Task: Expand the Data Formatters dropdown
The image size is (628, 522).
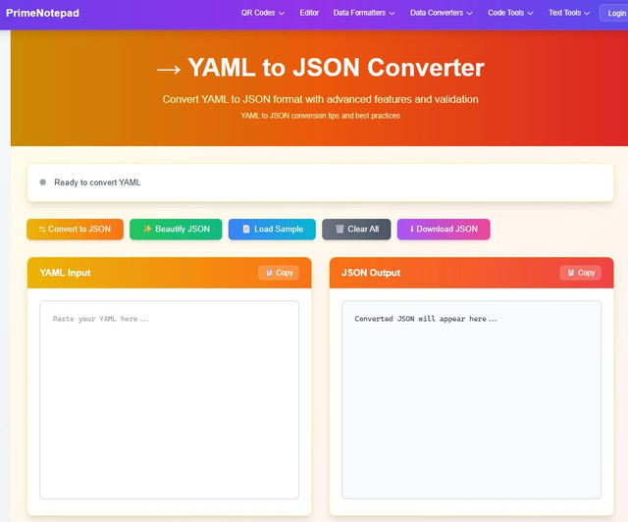Action: click(x=364, y=13)
